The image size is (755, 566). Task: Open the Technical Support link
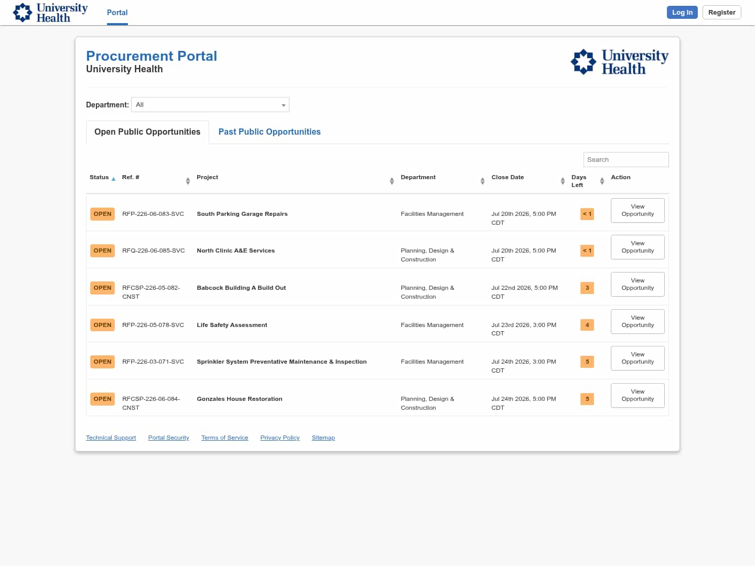(111, 438)
